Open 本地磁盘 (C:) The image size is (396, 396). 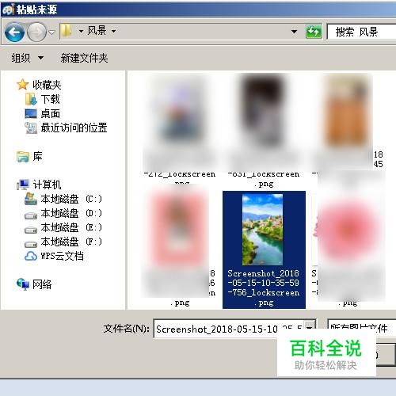(71, 199)
